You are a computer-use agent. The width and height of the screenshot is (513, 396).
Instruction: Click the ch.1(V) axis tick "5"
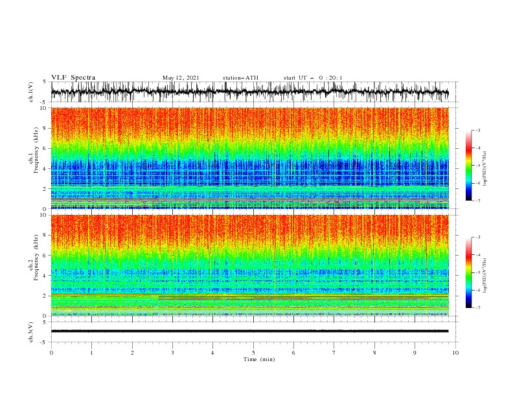click(44, 82)
